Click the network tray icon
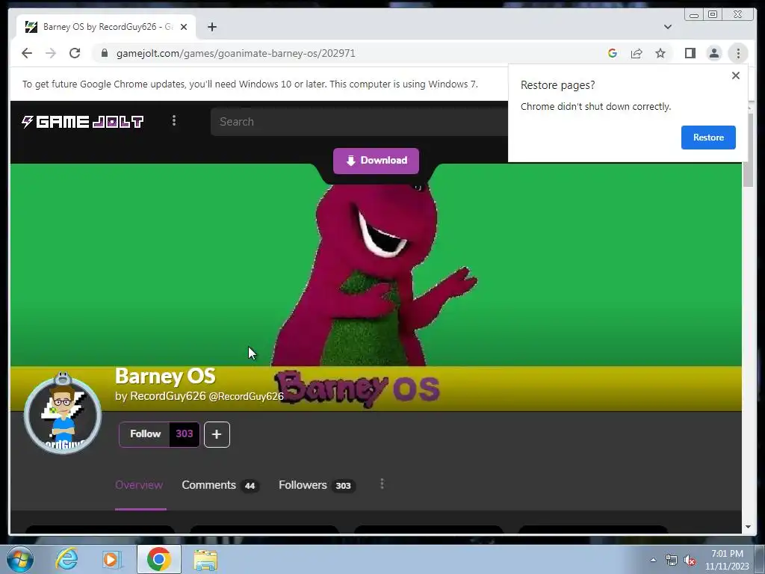This screenshot has height=574, width=765. tap(672, 561)
